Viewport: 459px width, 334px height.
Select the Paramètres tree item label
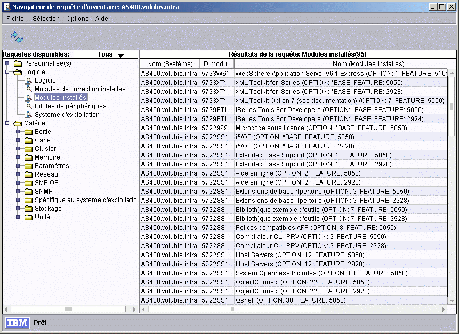[x=52, y=166]
